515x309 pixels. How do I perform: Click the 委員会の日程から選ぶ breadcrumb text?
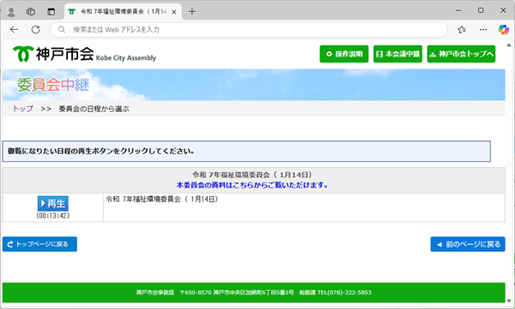94,109
